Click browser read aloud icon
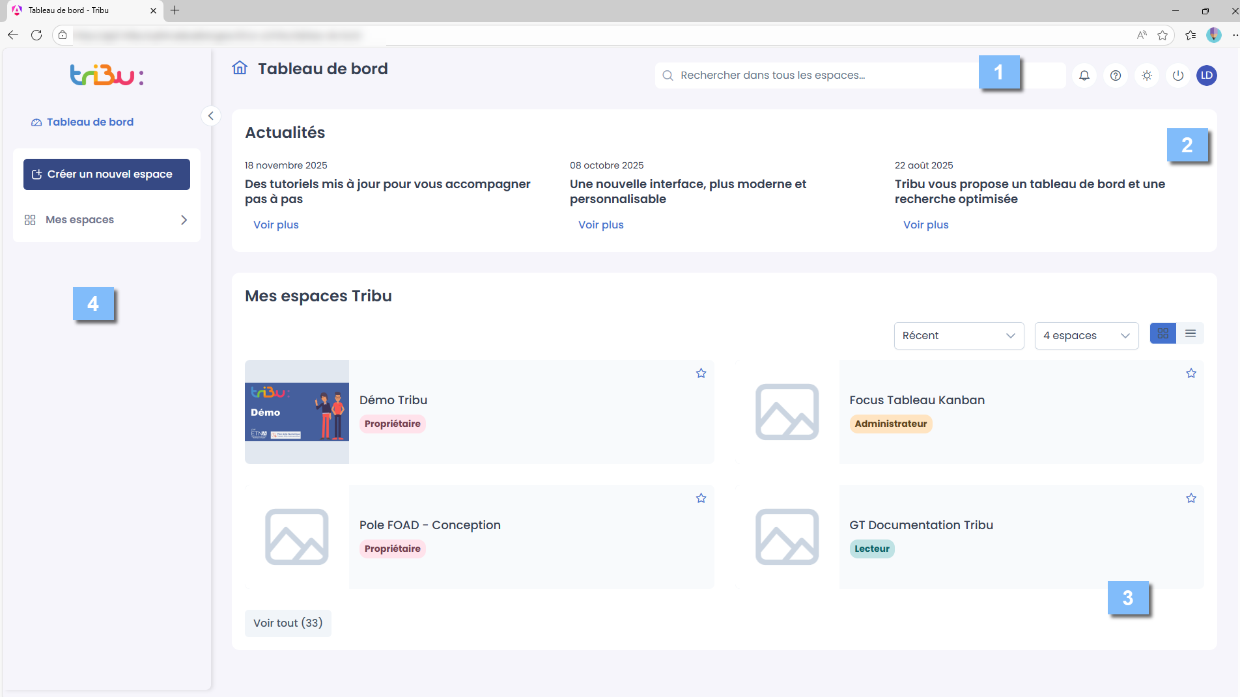The image size is (1240, 697). coord(1142,35)
